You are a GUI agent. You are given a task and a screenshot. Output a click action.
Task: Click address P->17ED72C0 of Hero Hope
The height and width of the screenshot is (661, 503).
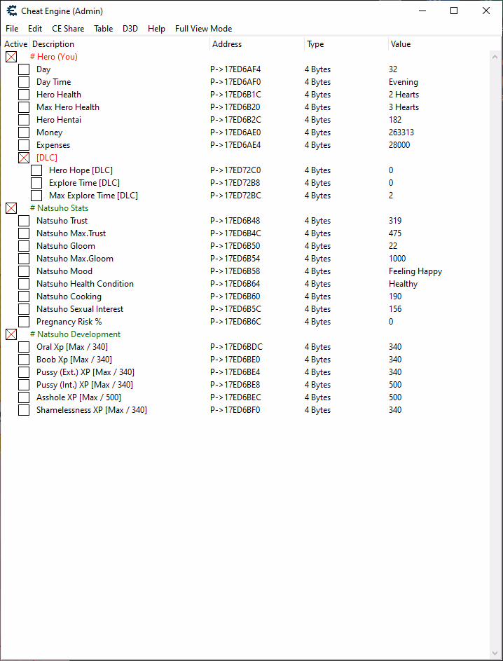click(x=235, y=170)
